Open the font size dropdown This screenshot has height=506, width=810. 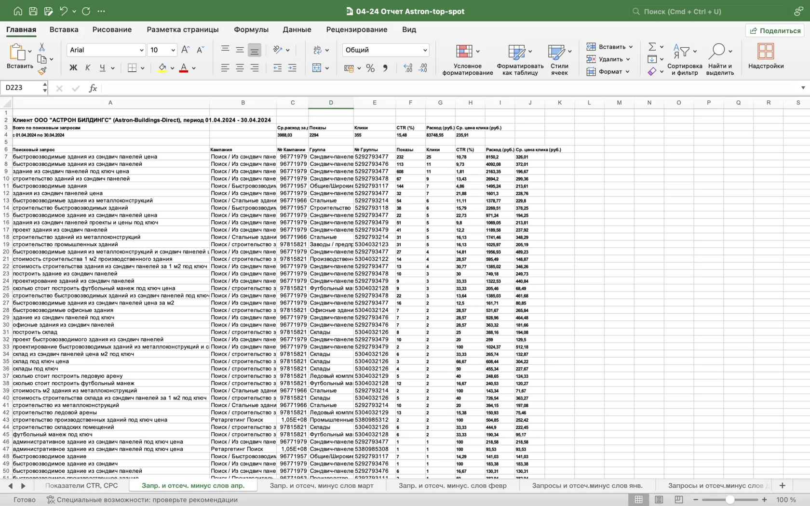click(x=173, y=50)
